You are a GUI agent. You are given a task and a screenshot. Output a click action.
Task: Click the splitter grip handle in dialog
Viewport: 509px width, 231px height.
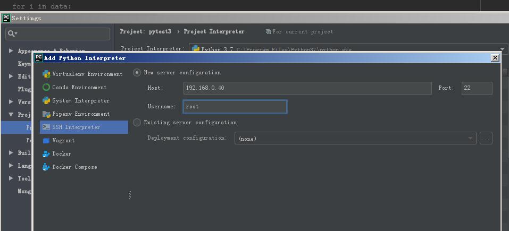click(x=130, y=195)
